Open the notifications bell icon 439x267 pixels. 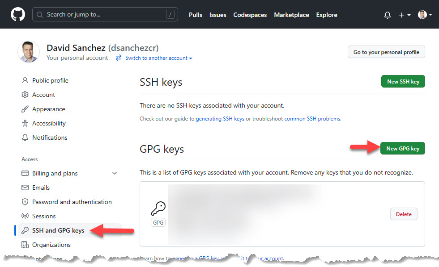388,15
